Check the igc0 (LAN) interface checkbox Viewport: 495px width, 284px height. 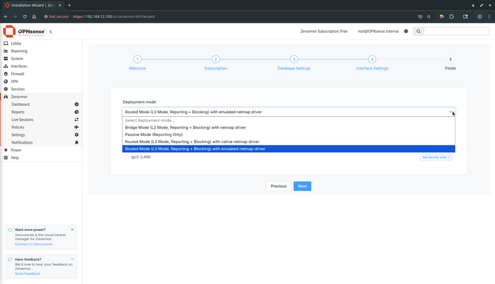coord(127,157)
